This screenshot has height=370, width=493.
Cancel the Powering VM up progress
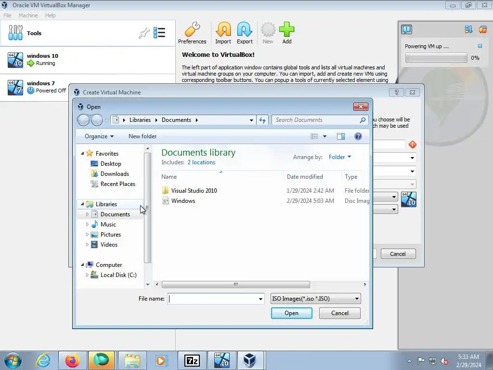(480, 46)
